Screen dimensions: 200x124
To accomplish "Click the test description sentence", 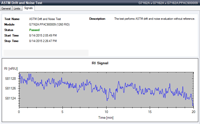I will pyautogui.click(x=154, y=19).
